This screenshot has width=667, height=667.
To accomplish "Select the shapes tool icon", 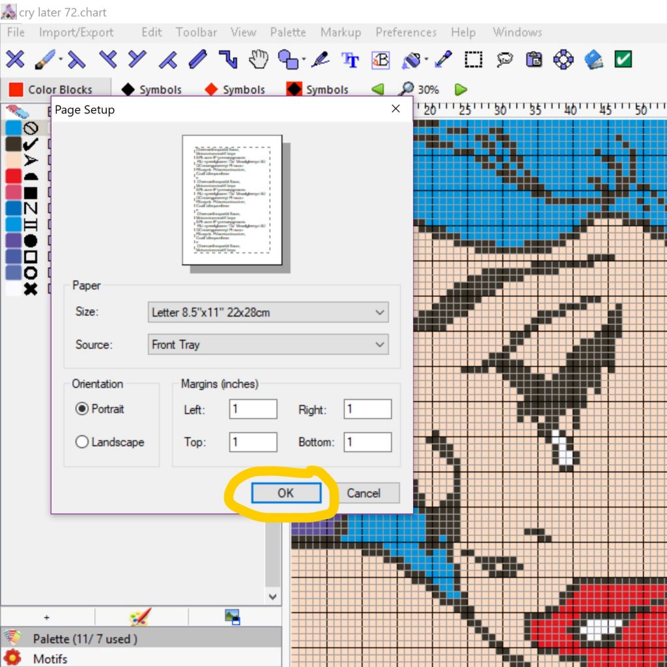I will click(288, 59).
